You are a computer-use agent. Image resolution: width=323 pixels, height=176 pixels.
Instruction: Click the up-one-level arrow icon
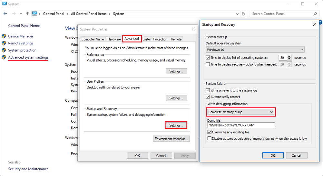click(27, 14)
